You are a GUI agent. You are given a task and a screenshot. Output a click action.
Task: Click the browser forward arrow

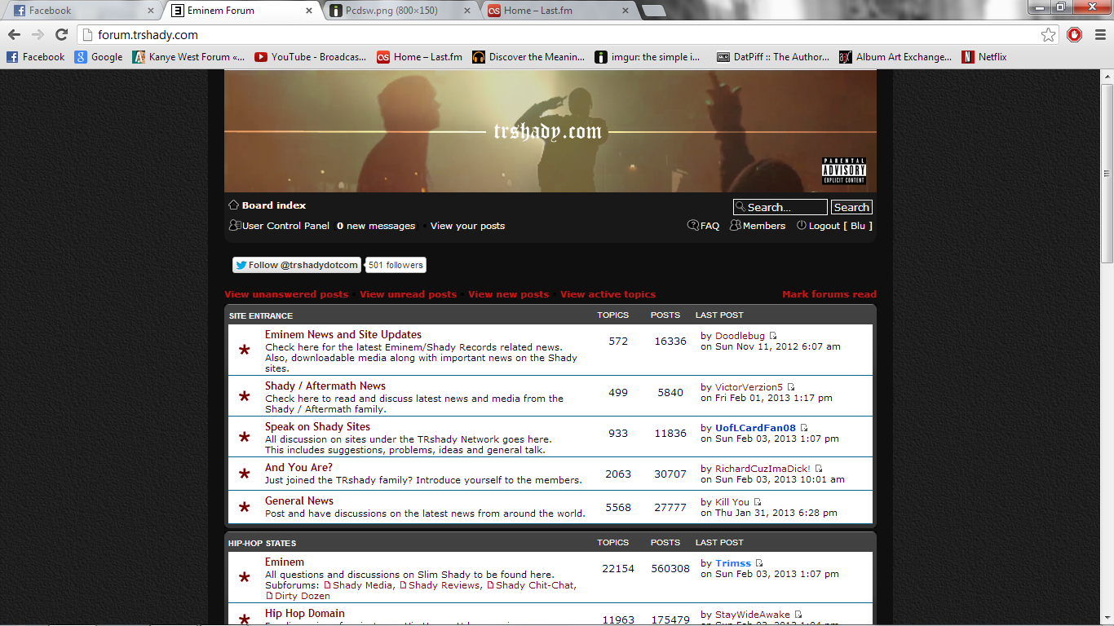click(x=38, y=35)
